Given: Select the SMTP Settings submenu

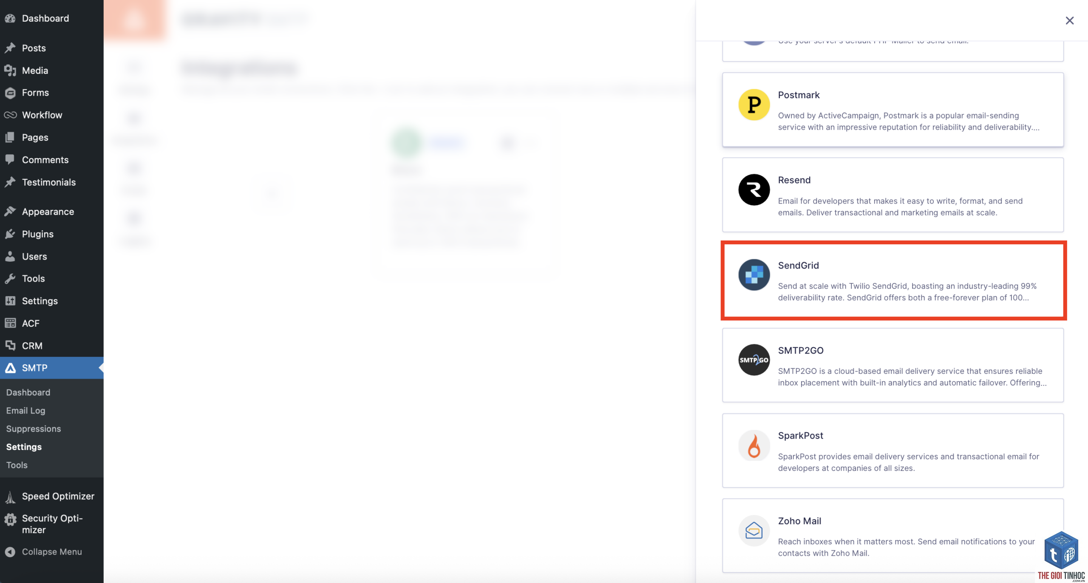Looking at the screenshot, I should 24,447.
